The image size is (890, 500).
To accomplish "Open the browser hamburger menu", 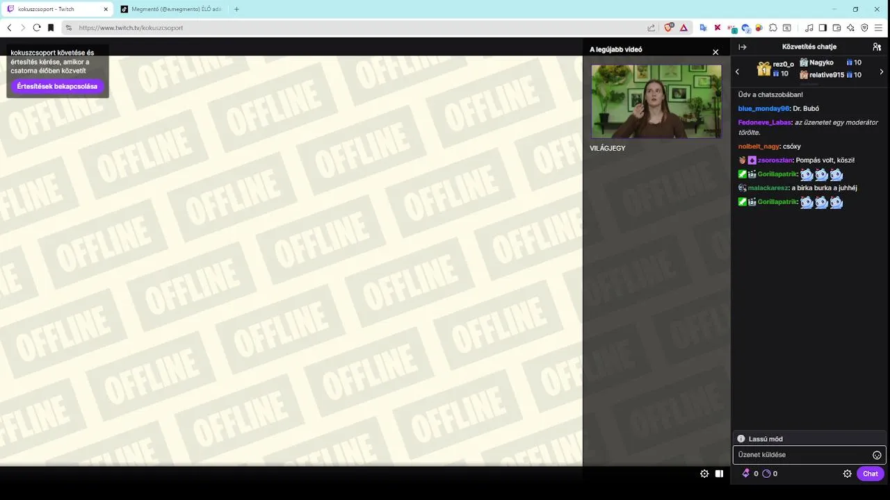I will pyautogui.click(x=879, y=28).
